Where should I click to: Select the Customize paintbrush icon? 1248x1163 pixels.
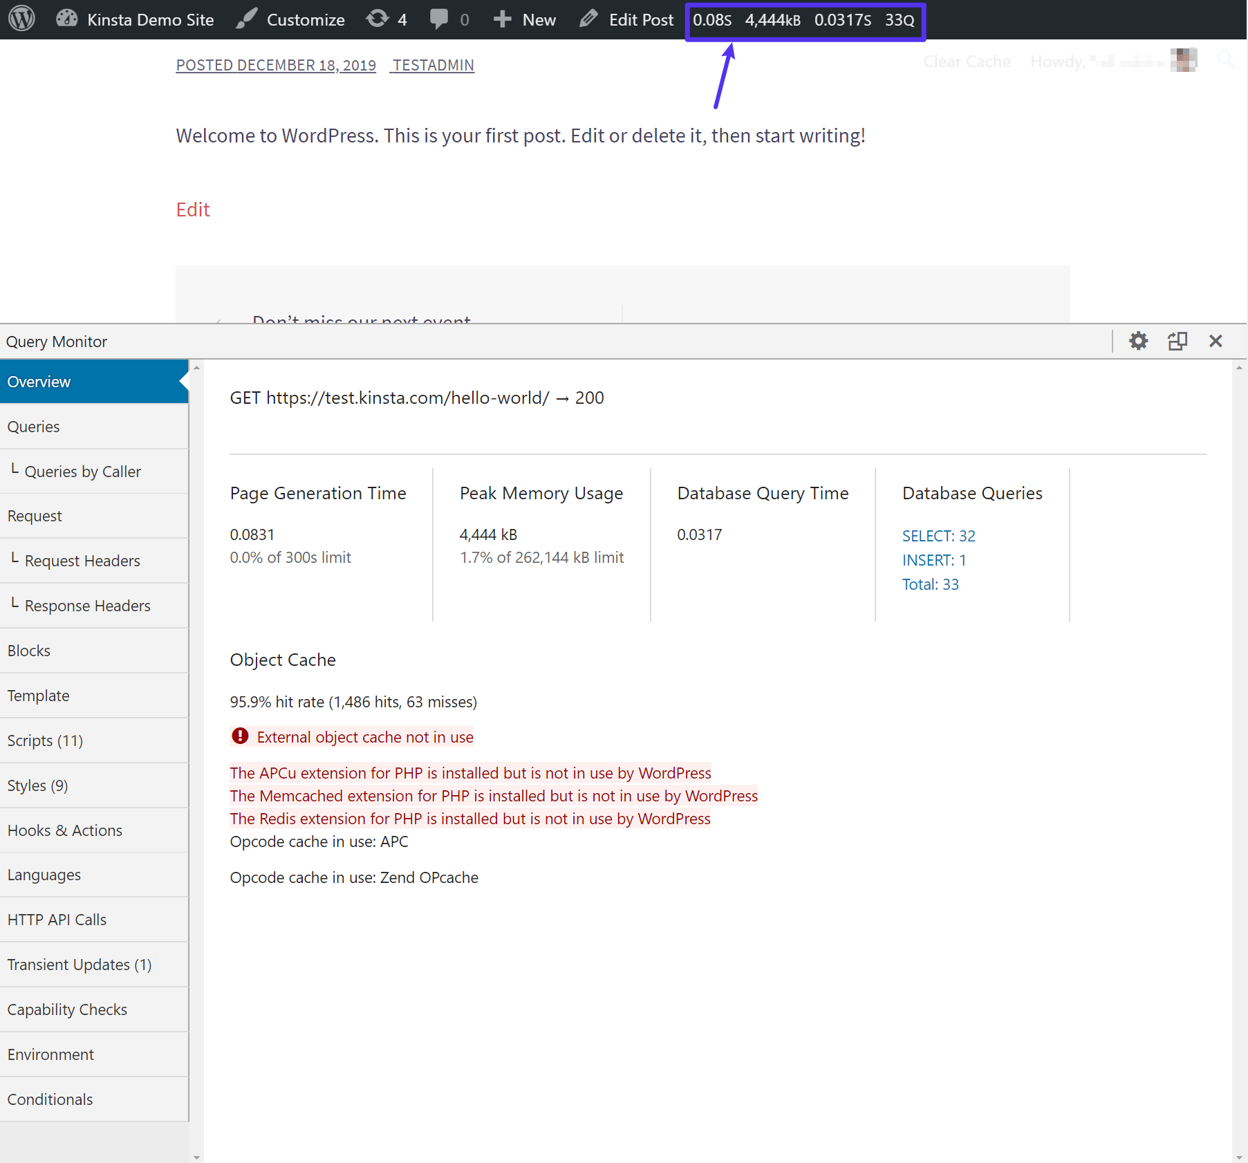246,19
